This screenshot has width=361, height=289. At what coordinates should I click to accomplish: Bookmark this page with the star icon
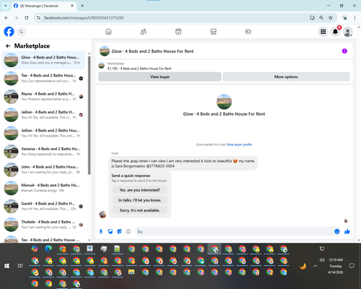[x=331, y=17]
